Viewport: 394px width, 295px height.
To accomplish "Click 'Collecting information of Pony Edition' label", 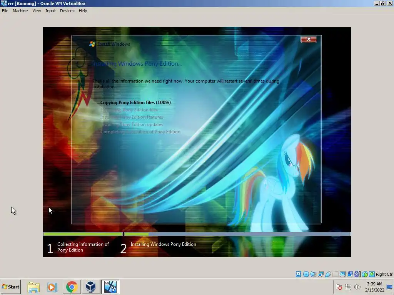I will [x=83, y=247].
